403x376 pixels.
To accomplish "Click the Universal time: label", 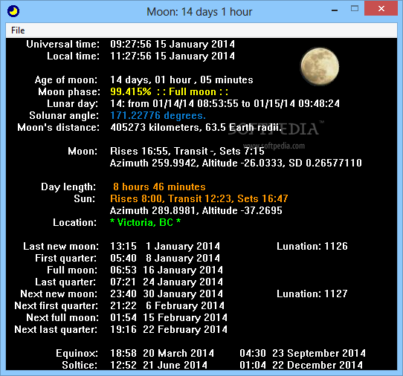I will click(x=63, y=44).
